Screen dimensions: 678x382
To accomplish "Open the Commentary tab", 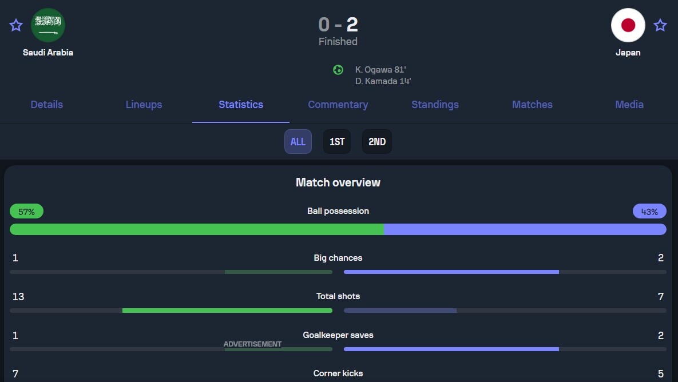I will [x=338, y=105].
